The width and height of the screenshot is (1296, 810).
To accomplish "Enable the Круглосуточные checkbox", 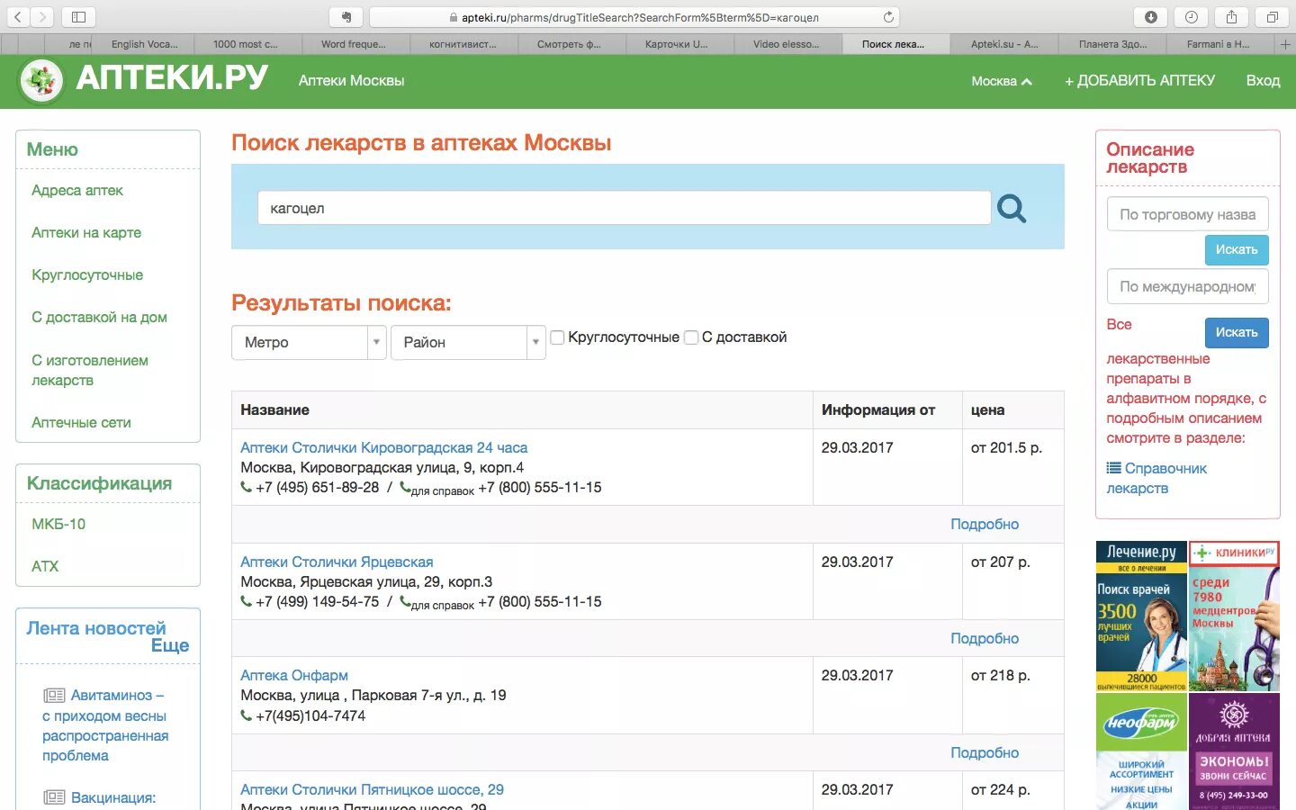I will [557, 337].
